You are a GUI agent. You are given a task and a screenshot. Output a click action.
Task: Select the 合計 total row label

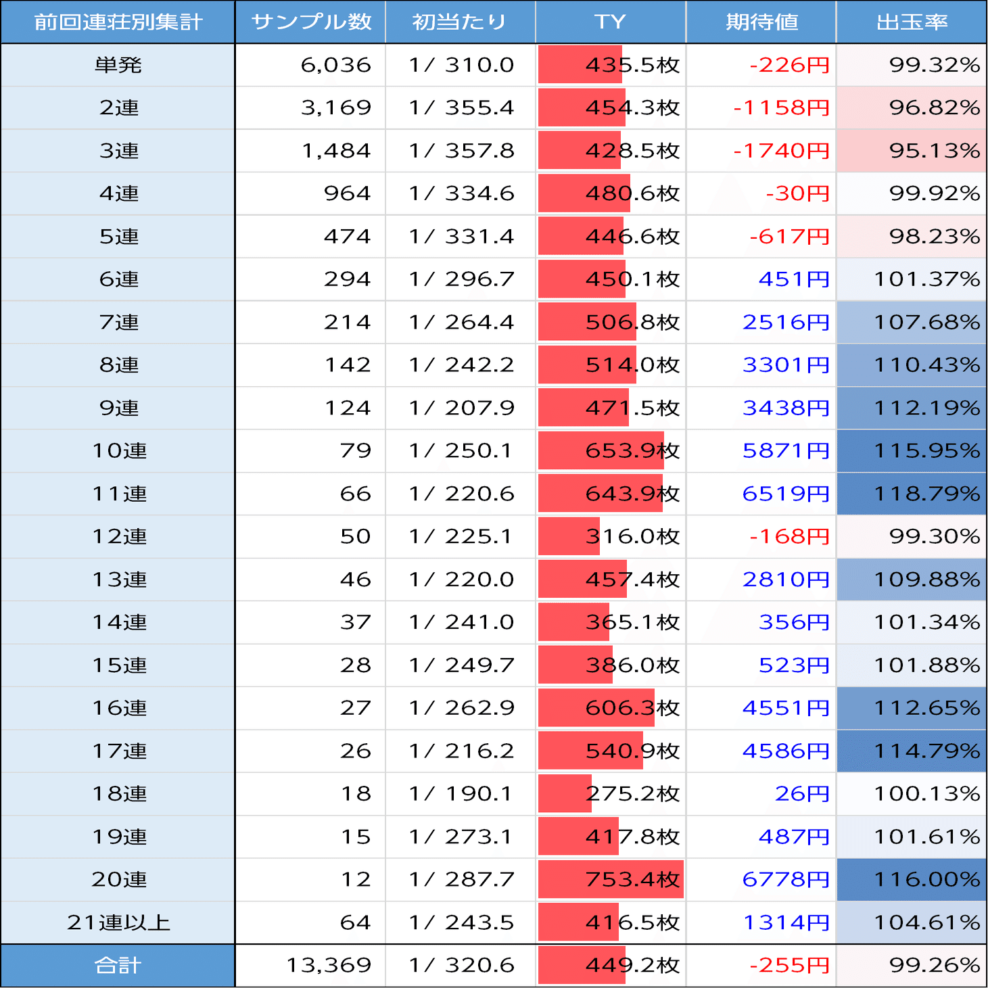coord(118,966)
